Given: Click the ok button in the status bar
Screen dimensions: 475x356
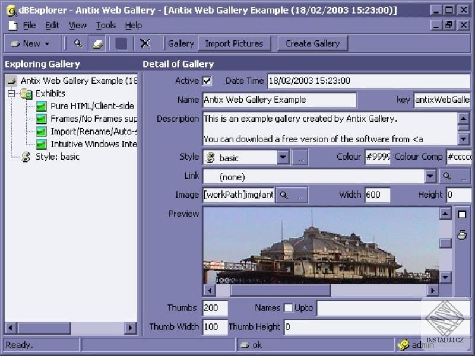Looking at the screenshot, I should click(x=255, y=345).
